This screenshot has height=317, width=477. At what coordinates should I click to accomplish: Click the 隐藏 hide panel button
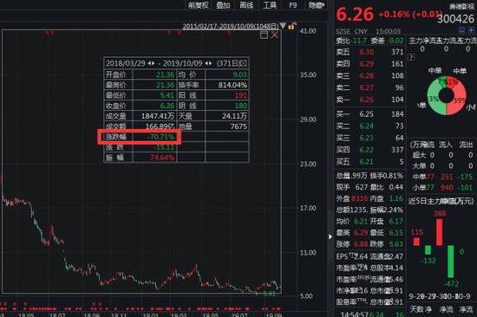pos(317,5)
